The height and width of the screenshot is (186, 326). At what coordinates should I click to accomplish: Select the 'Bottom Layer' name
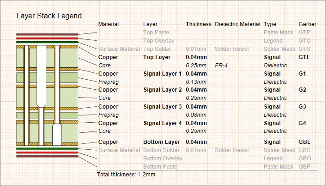[x=162, y=142]
